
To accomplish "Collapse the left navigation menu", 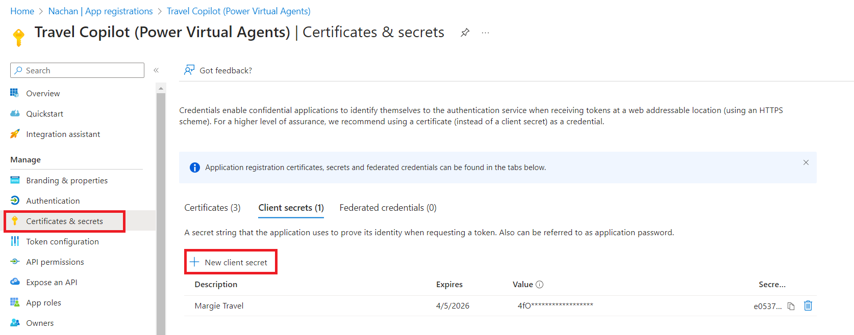I will click(156, 70).
